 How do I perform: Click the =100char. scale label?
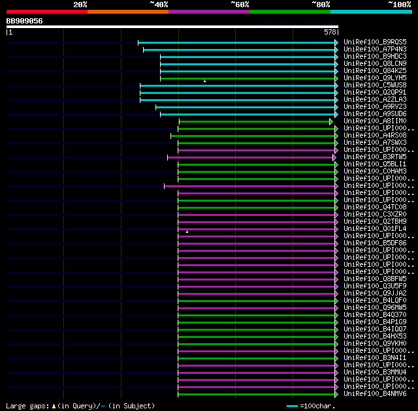tap(317, 406)
